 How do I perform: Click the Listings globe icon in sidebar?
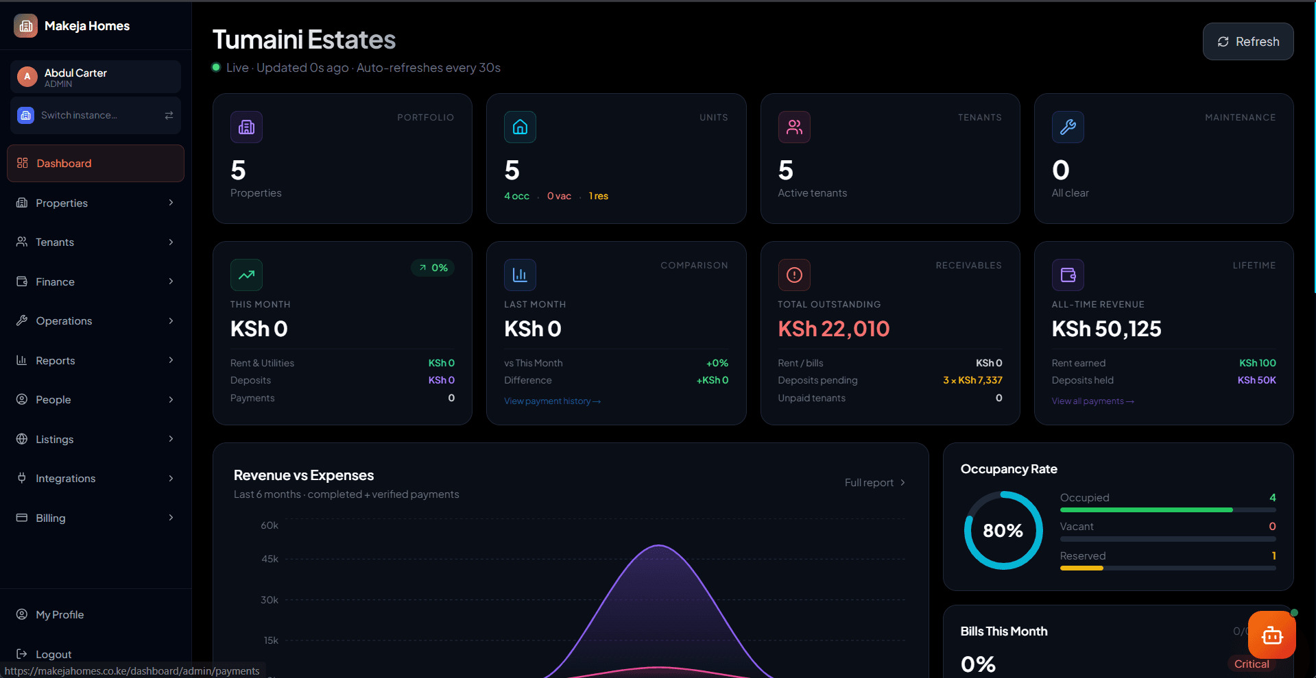tap(22, 439)
